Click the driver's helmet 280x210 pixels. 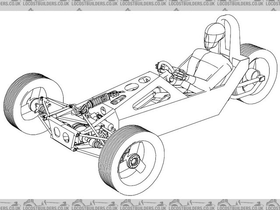tap(213, 34)
